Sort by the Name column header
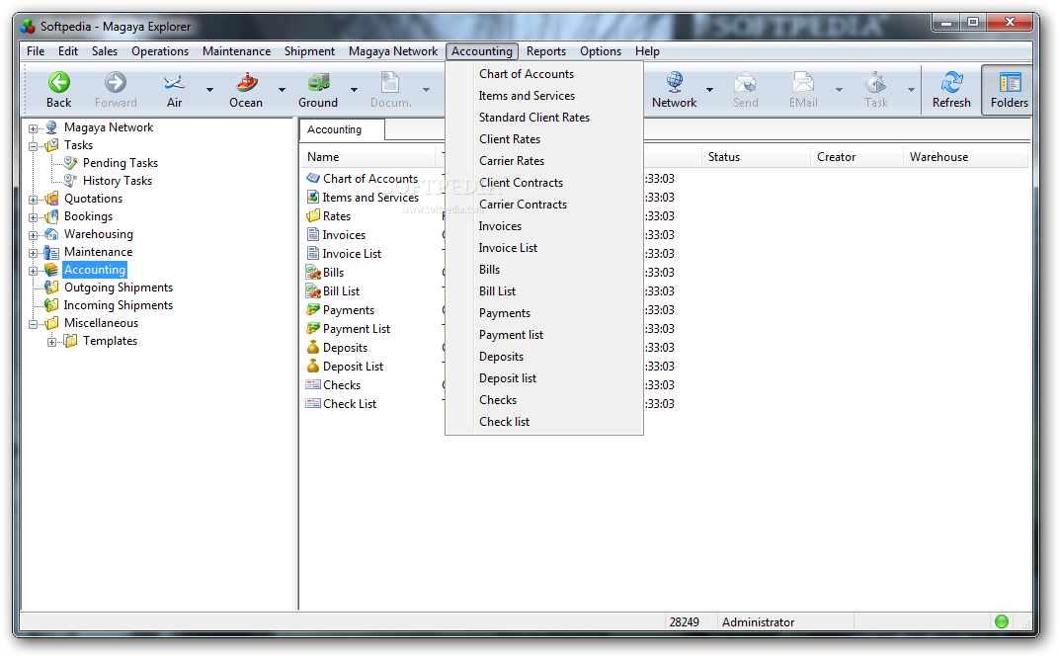This screenshot has width=1060, height=658. click(370, 157)
